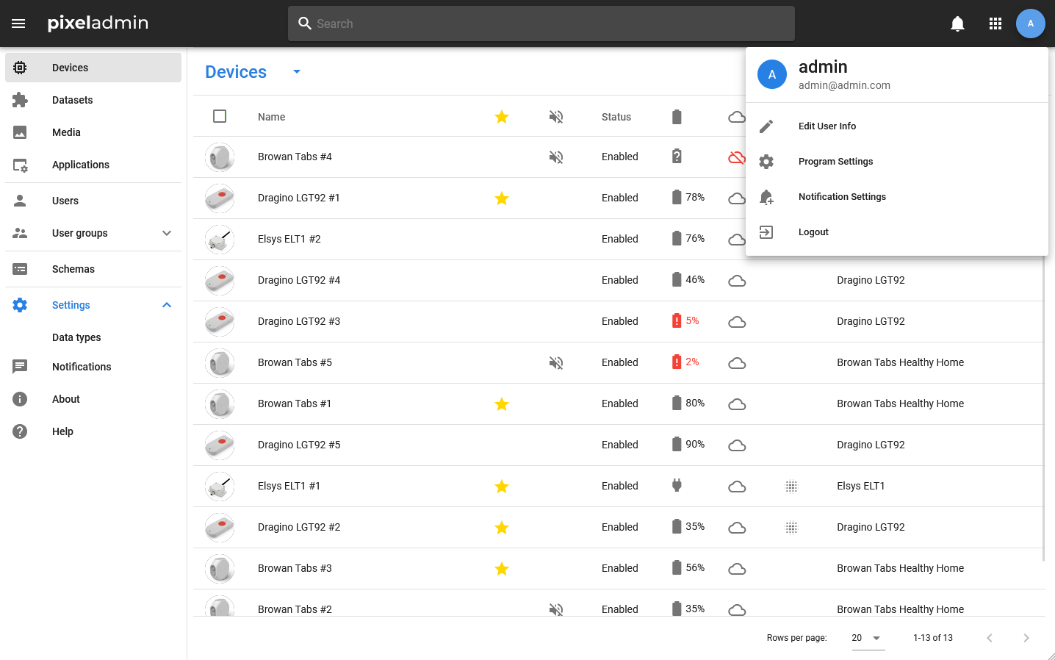Screen dimensions: 1055x660
Task: Expand the User groups submenu
Action: point(167,233)
